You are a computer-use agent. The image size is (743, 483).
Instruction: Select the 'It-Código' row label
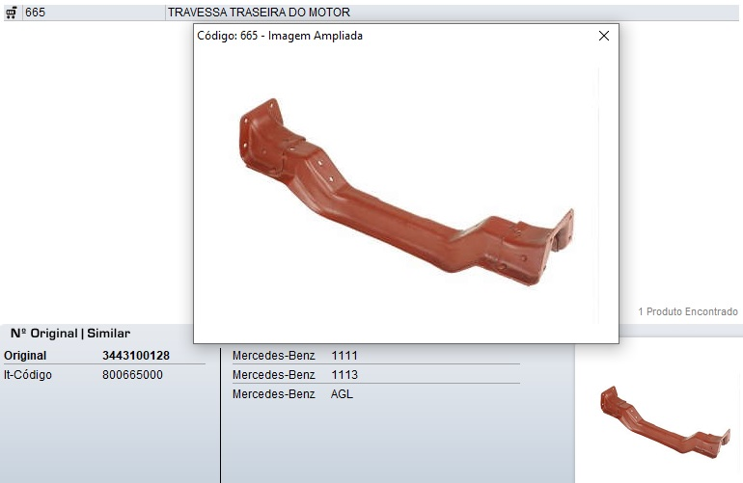tap(28, 375)
